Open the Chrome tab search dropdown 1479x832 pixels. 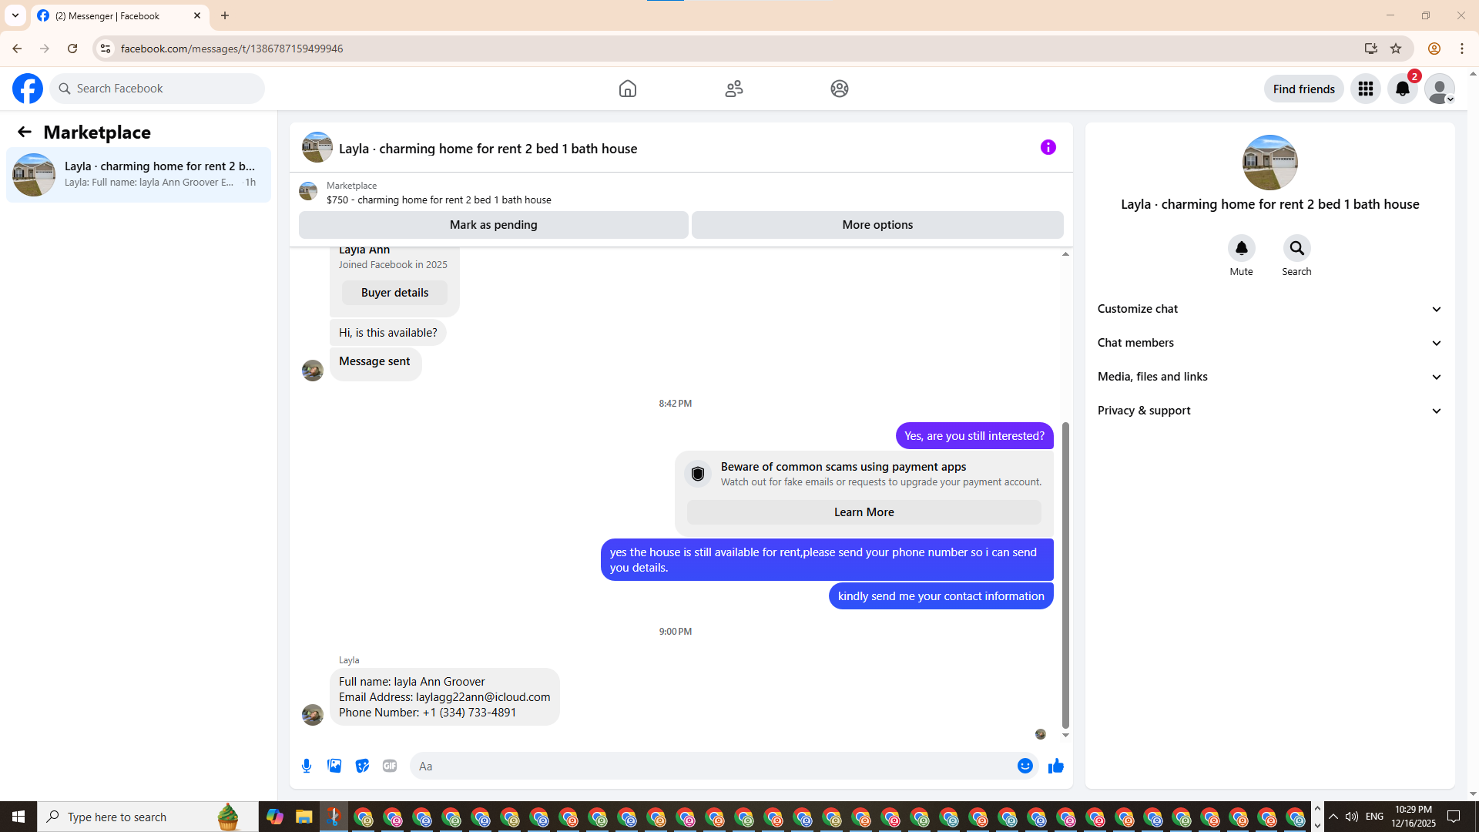[15, 15]
